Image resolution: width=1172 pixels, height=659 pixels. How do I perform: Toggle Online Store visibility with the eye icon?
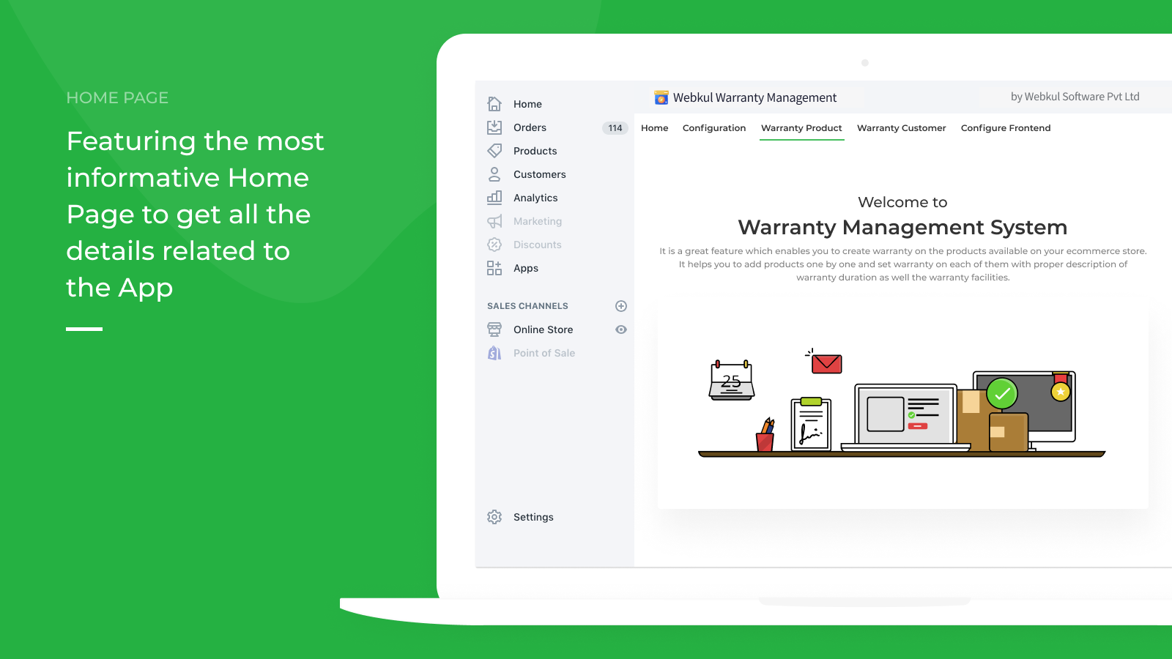click(x=620, y=329)
